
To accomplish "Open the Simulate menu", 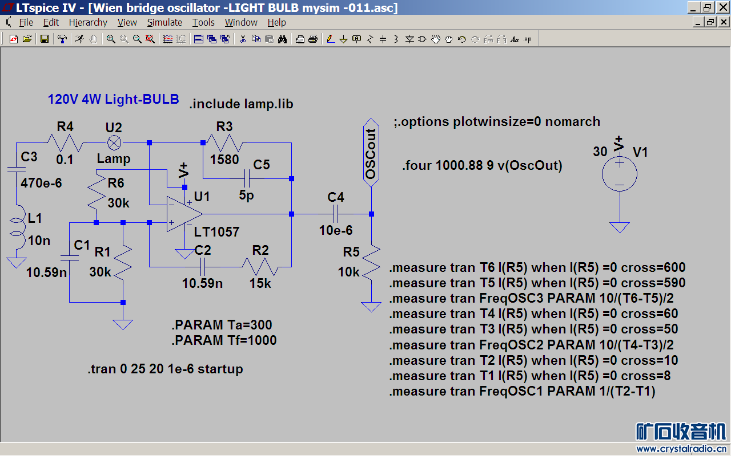I will pyautogui.click(x=164, y=22).
